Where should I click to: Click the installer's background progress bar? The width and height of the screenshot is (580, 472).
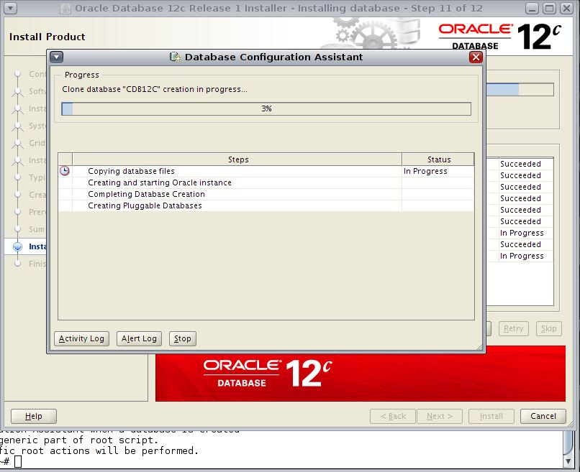point(520,89)
